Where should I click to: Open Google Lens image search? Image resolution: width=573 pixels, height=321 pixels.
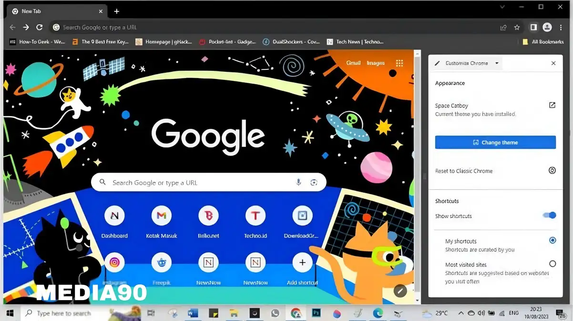[314, 182]
